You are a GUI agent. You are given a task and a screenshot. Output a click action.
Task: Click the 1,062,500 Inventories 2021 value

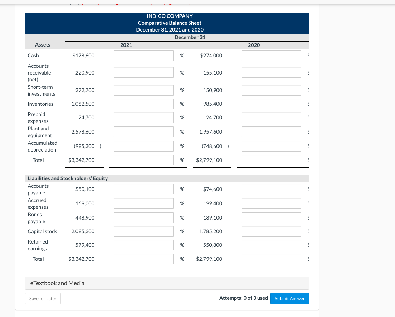click(x=83, y=104)
